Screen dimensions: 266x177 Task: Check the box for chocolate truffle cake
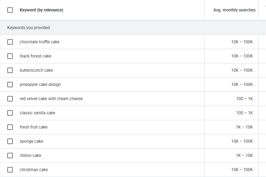point(10,42)
